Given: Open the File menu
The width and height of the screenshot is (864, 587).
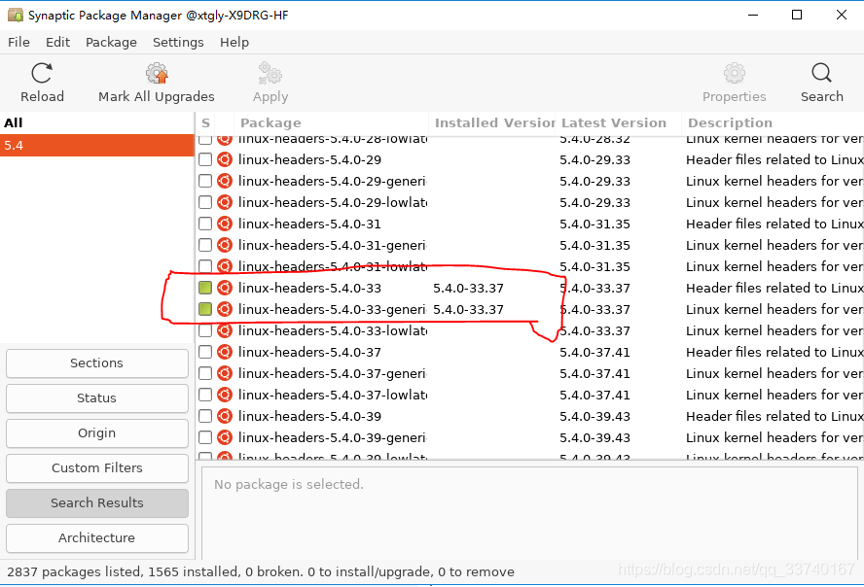Looking at the screenshot, I should pos(18,43).
